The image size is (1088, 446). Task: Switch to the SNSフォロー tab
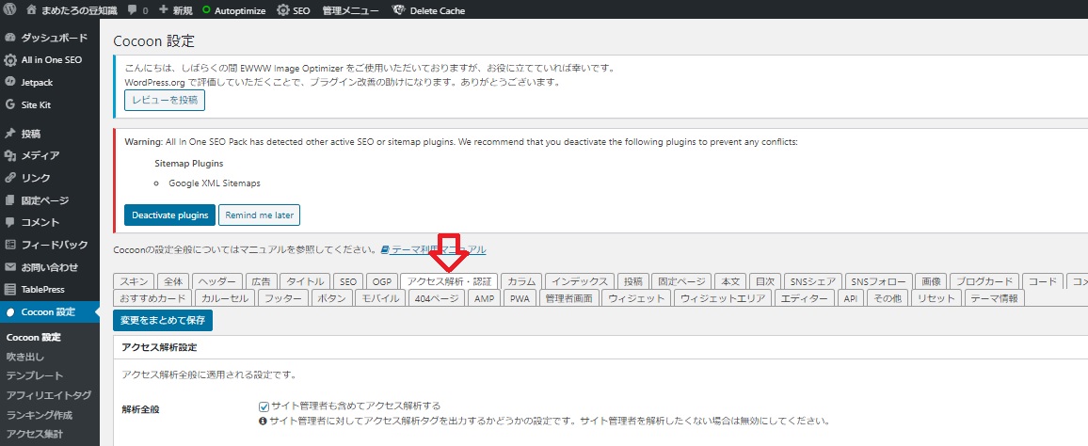(878, 281)
